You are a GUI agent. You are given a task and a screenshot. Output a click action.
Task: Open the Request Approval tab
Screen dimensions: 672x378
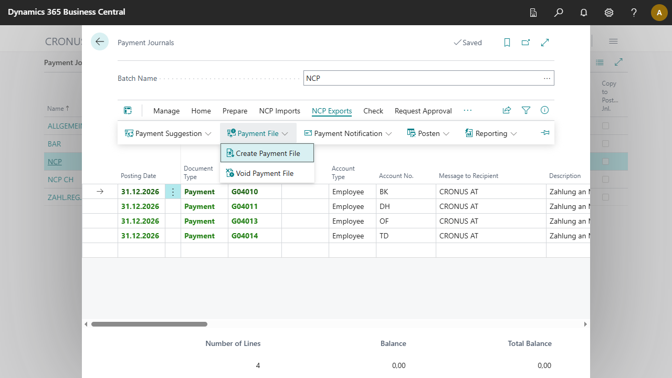point(423,111)
